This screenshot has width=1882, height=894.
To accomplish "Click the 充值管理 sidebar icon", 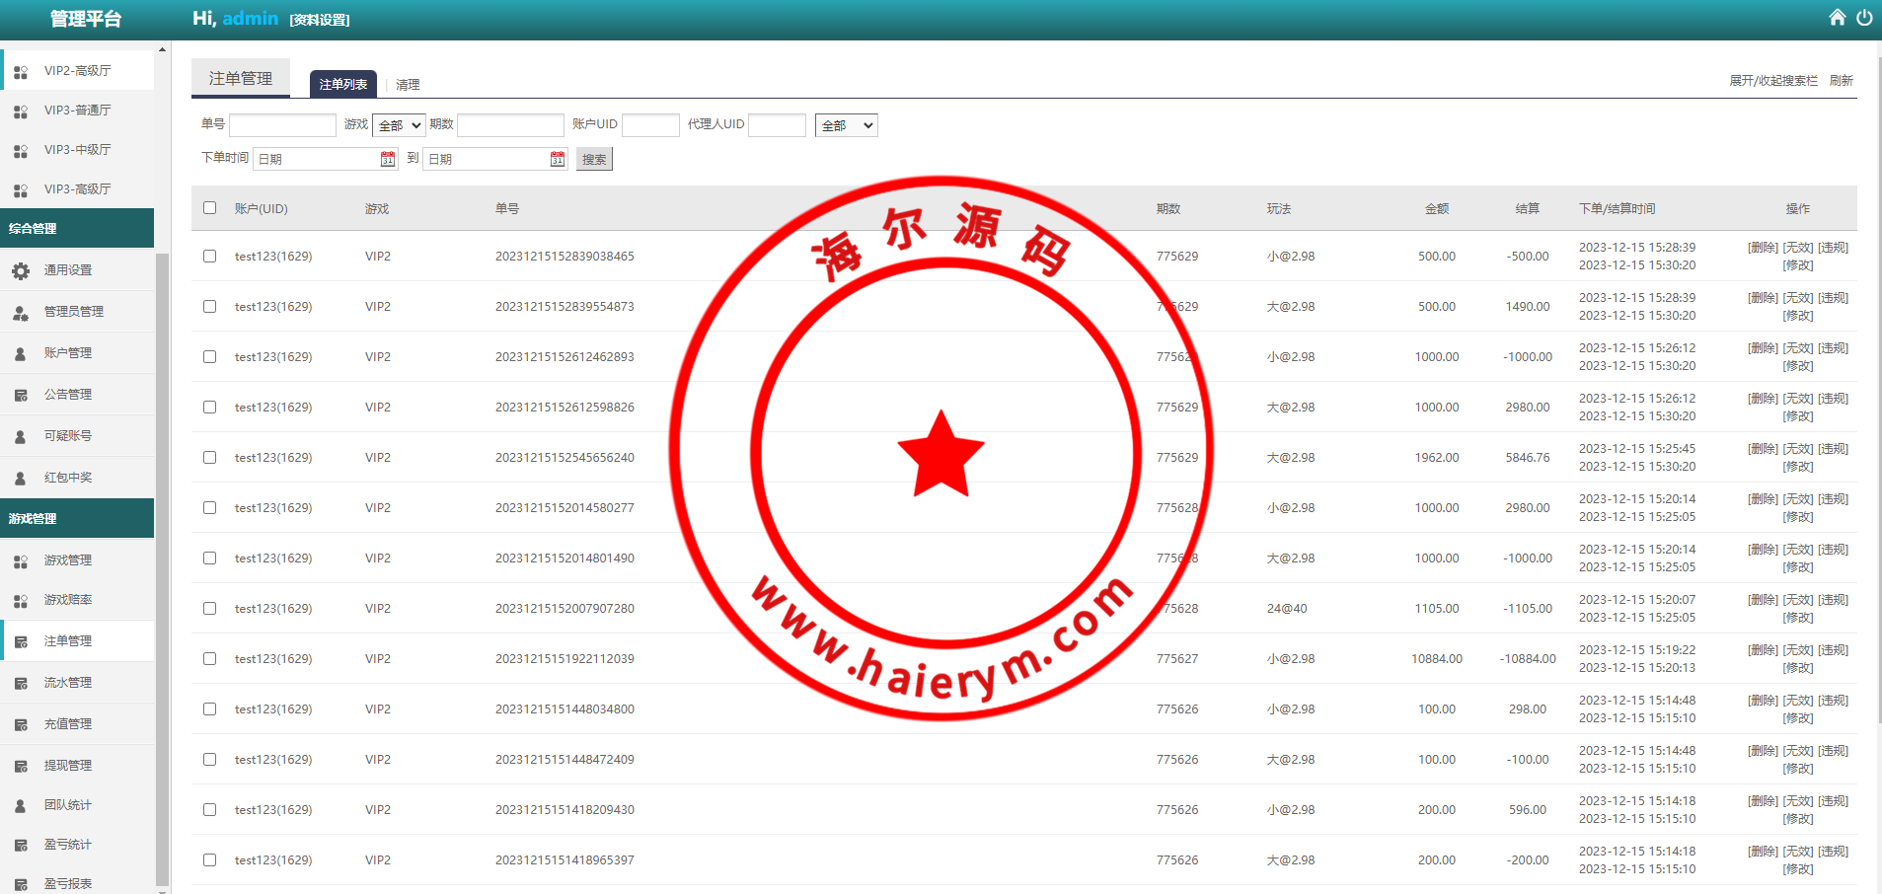I will pos(21,724).
